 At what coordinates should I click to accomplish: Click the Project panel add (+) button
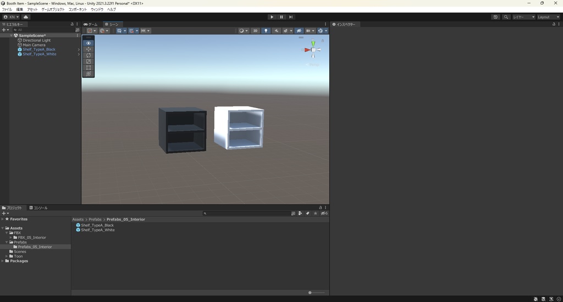(x=5, y=214)
